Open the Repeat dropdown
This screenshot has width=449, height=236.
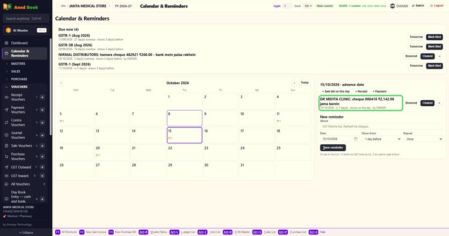(423, 139)
